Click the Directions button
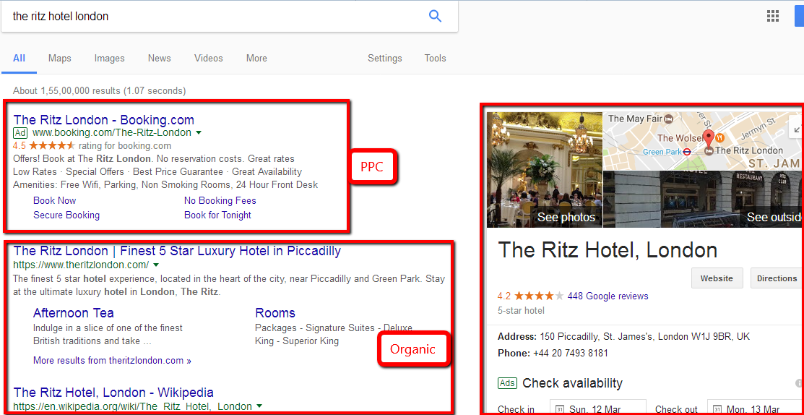804x415 pixels. [777, 278]
